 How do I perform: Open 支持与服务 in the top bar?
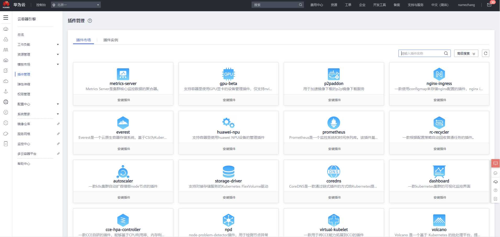tap(415, 5)
